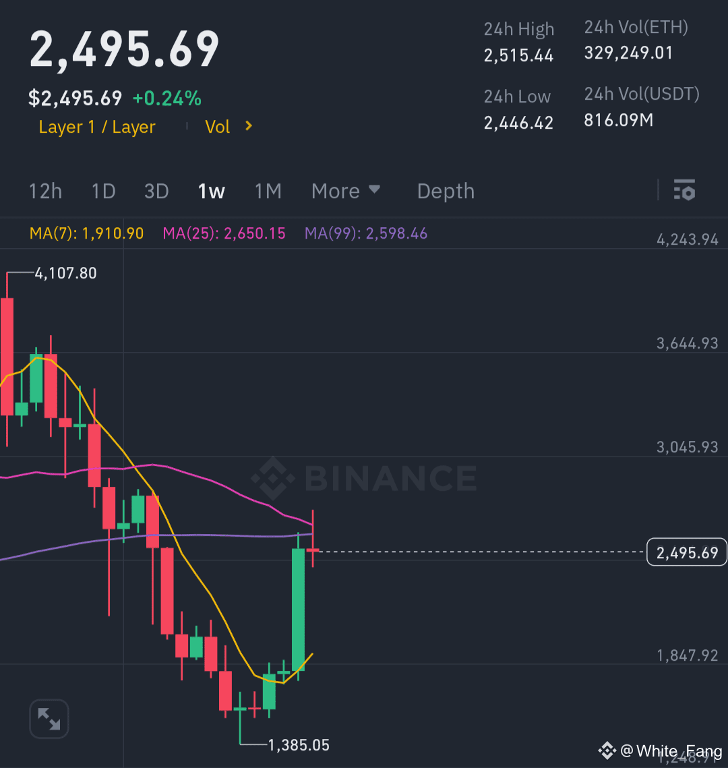Click the fullscreen expand icon

[48, 719]
